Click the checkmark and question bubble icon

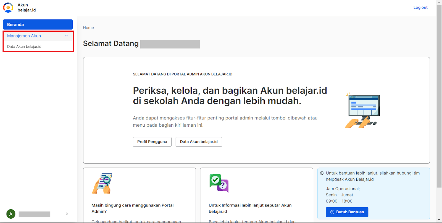coord(219,183)
